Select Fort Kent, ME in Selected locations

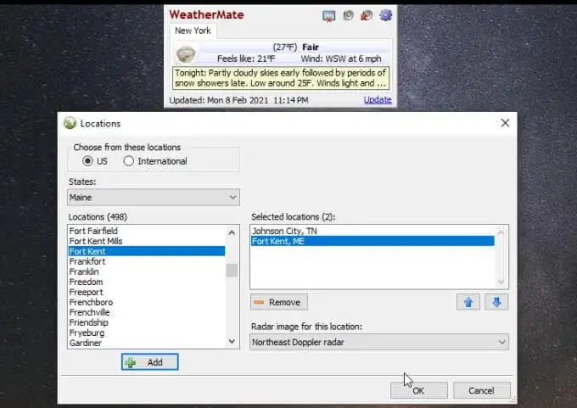point(373,242)
